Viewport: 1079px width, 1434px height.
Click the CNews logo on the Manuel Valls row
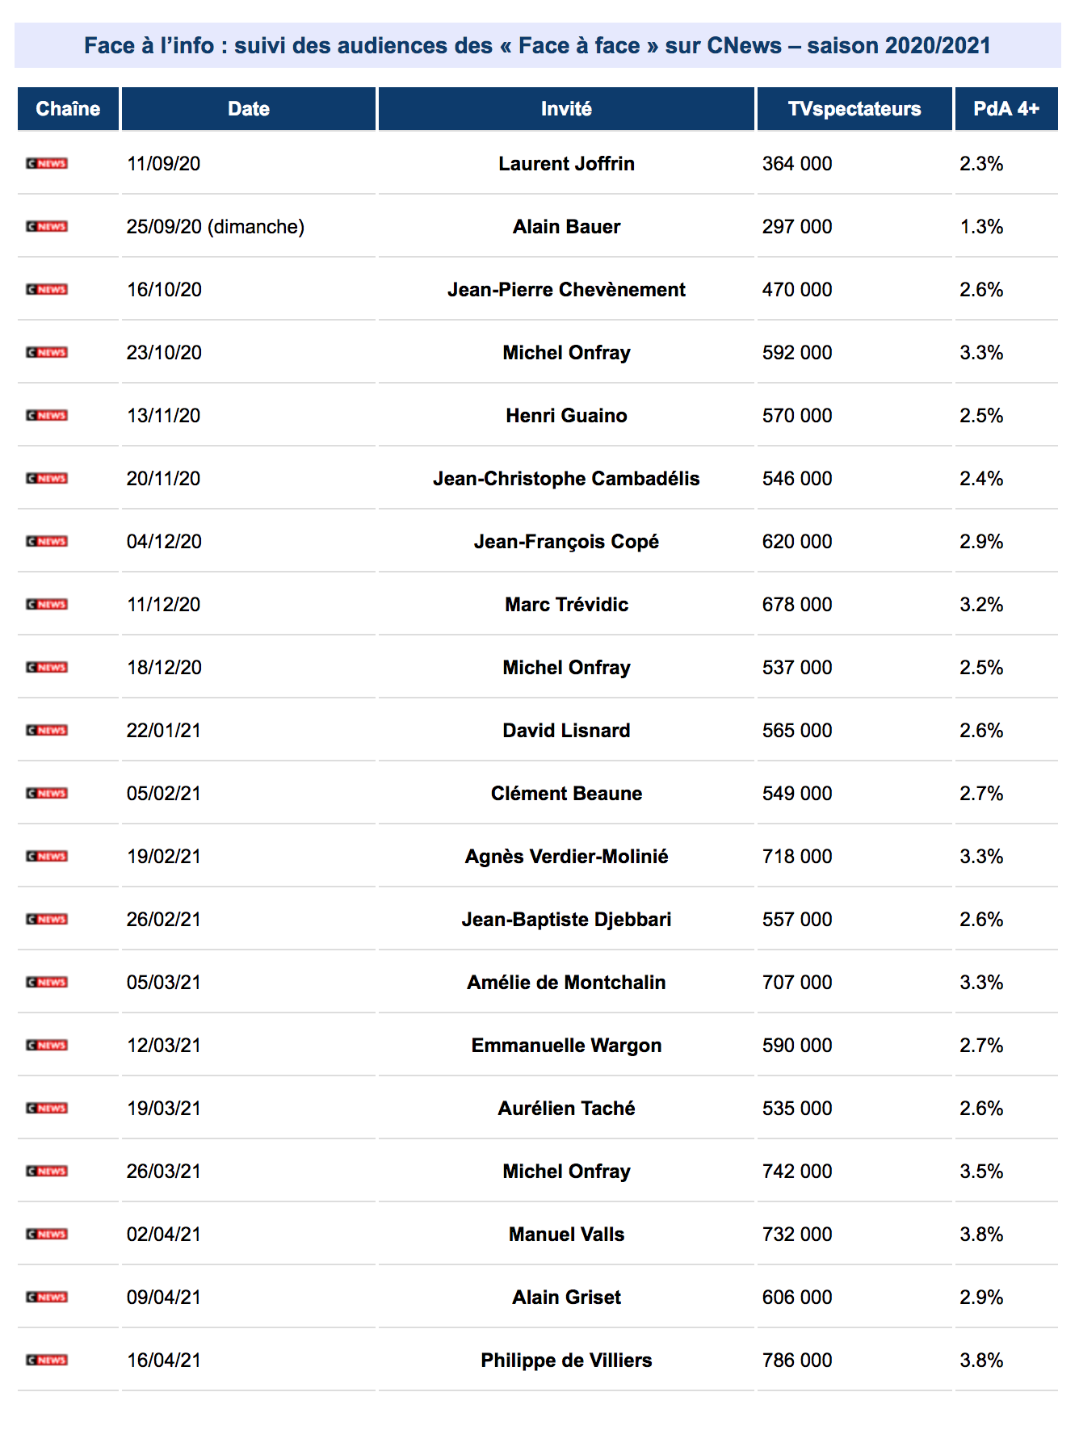pos(47,1235)
